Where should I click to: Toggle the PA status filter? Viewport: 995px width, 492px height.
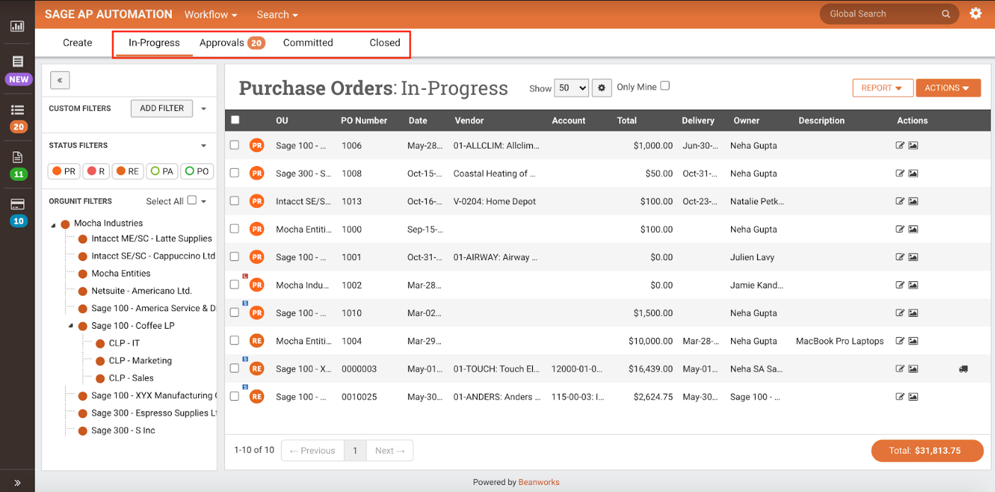coord(161,171)
